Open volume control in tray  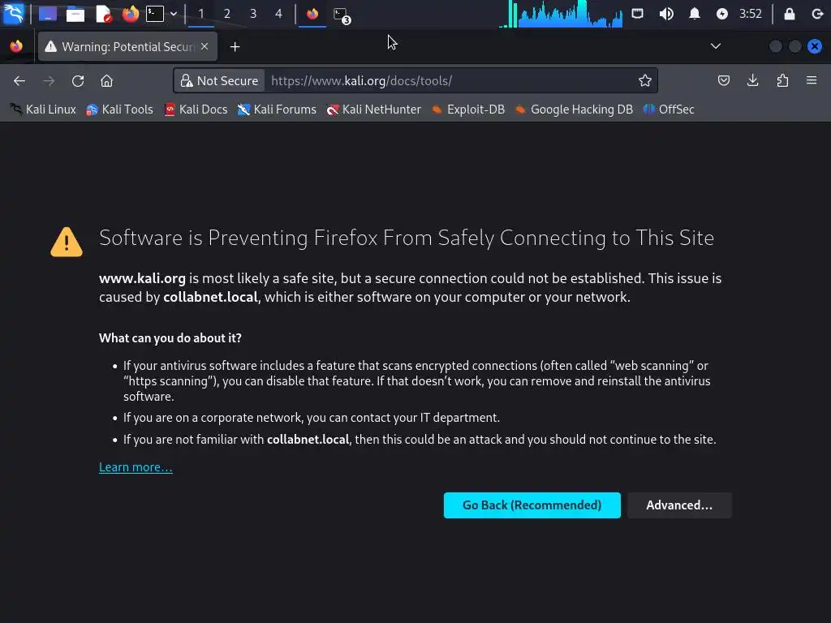click(x=666, y=14)
